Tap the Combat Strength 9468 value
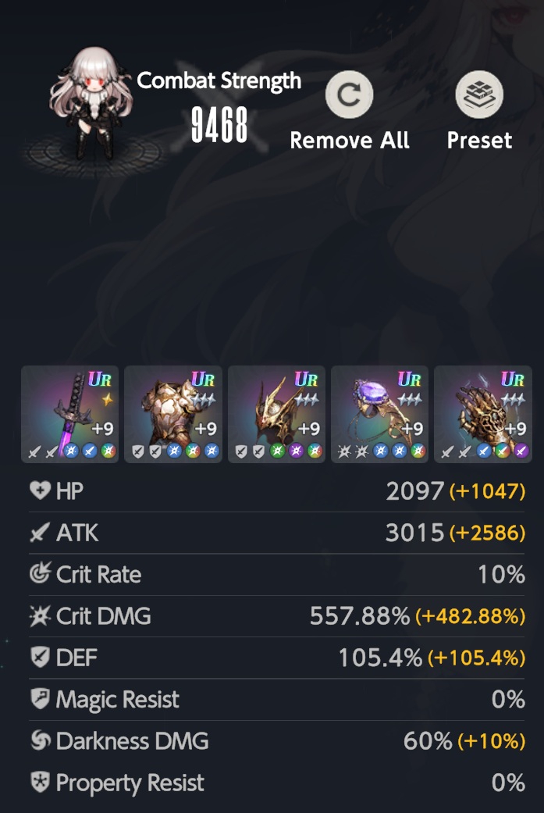Screen dimensions: 544x813 point(219,125)
